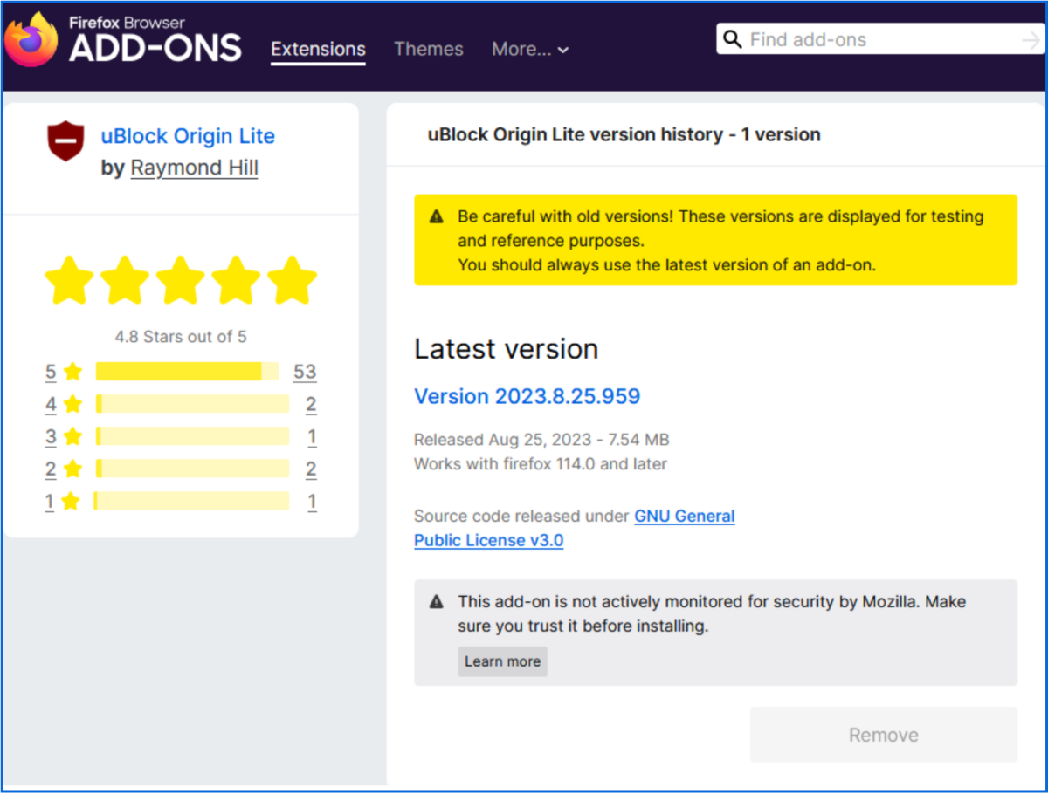1048x794 pixels.
Task: Select the fifth gold rating star
Action: coord(293,279)
